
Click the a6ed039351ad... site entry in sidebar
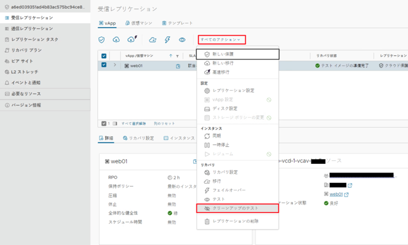pos(46,7)
